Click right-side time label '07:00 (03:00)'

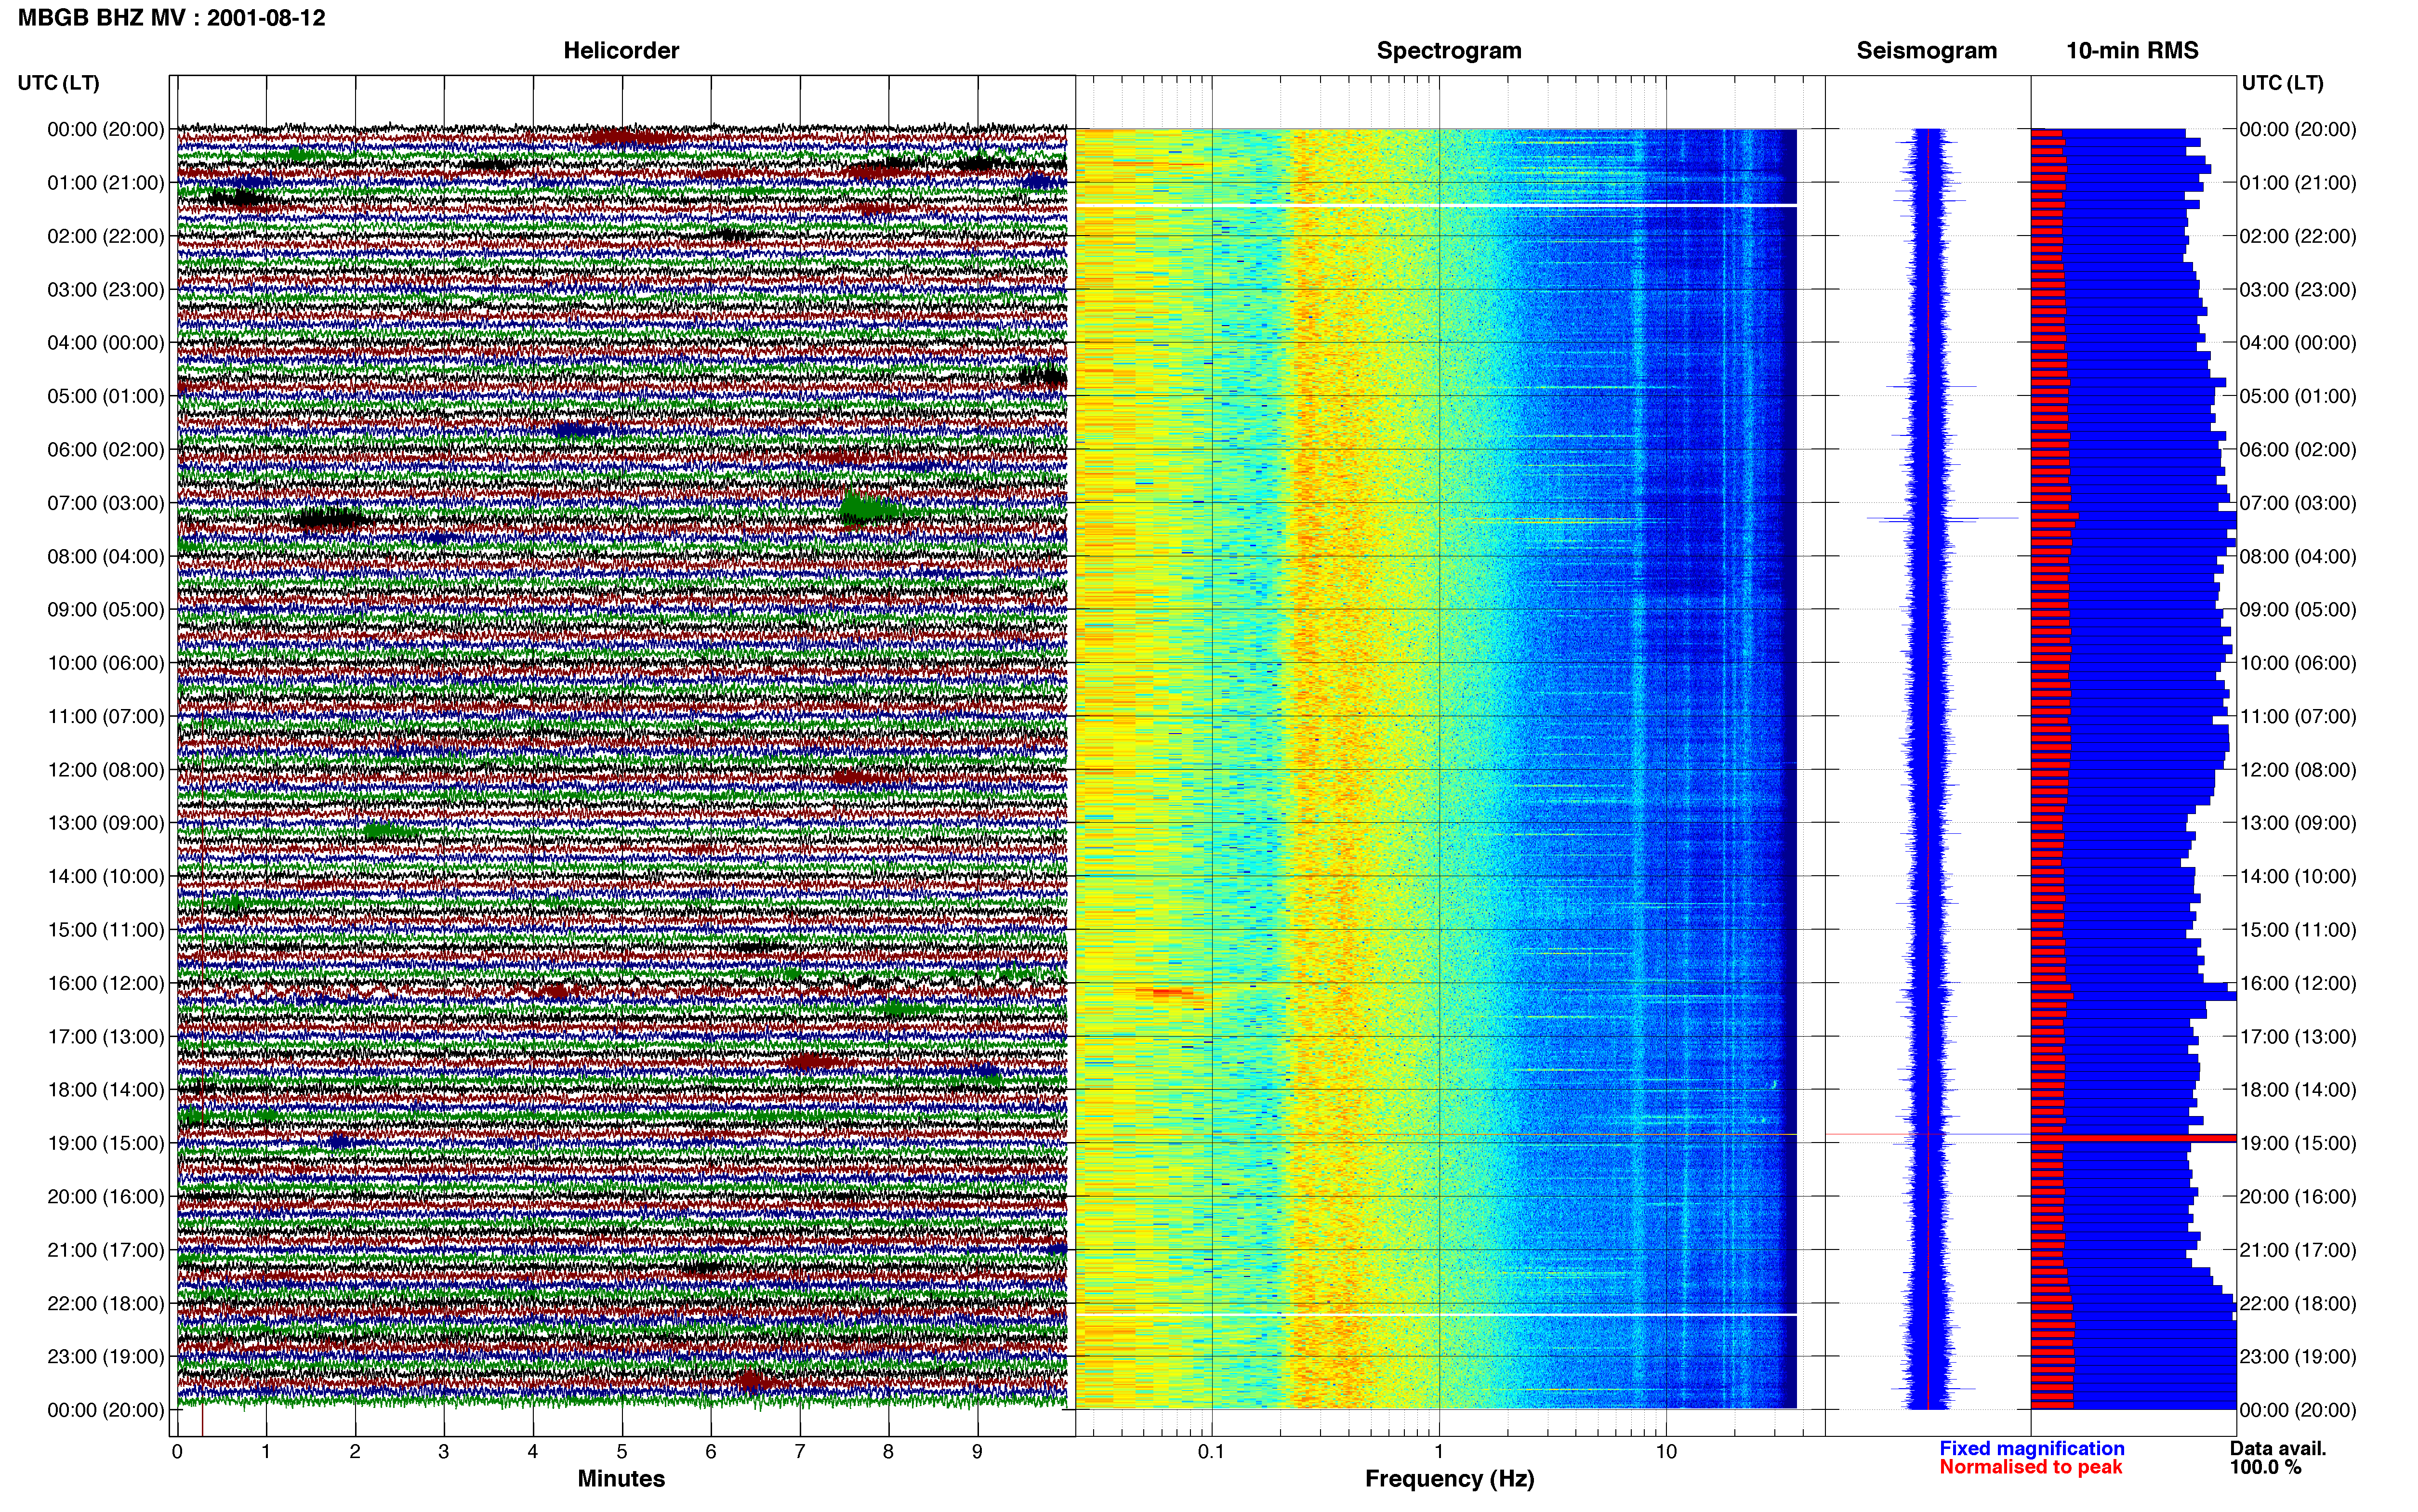click(x=2298, y=503)
